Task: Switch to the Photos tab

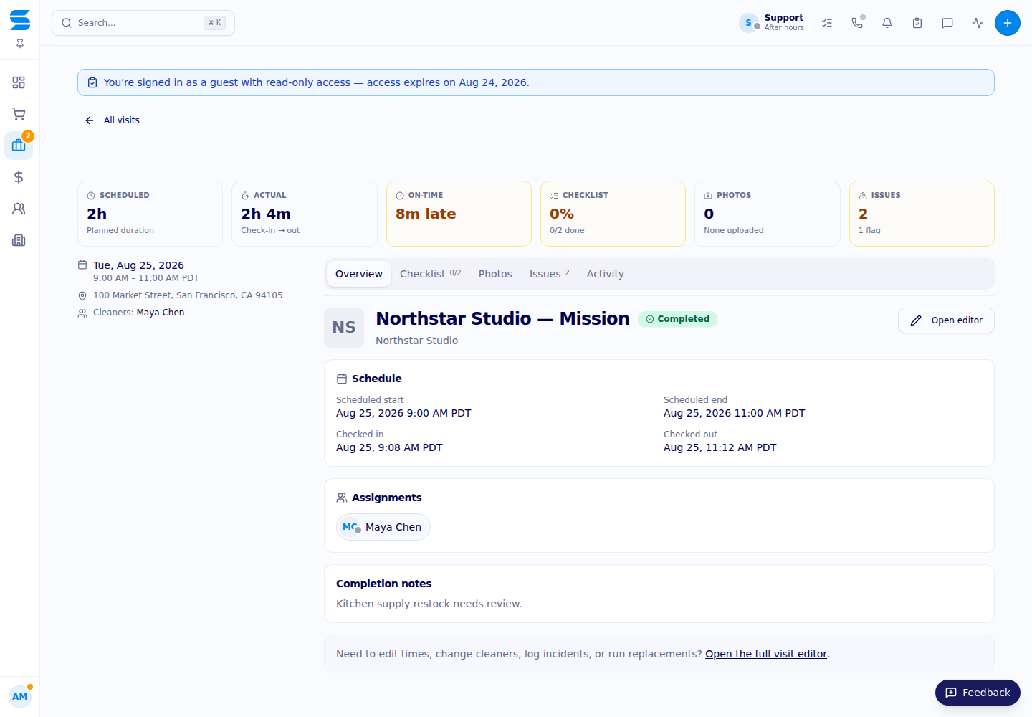Action: click(495, 274)
